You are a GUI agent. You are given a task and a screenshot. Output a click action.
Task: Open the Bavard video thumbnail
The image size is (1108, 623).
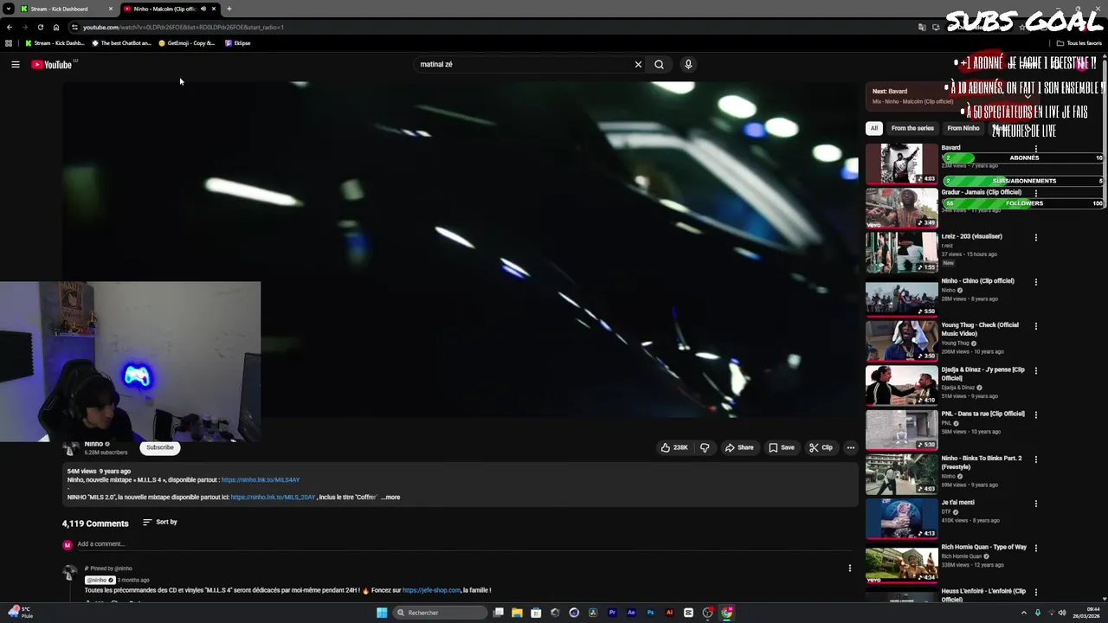pos(901,164)
